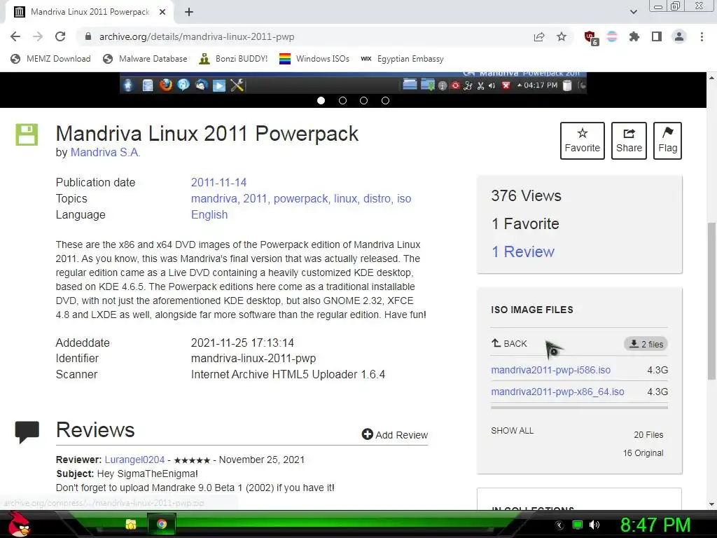Image resolution: width=717 pixels, height=538 pixels.
Task: Open the Chrome profile avatar
Action: click(679, 36)
